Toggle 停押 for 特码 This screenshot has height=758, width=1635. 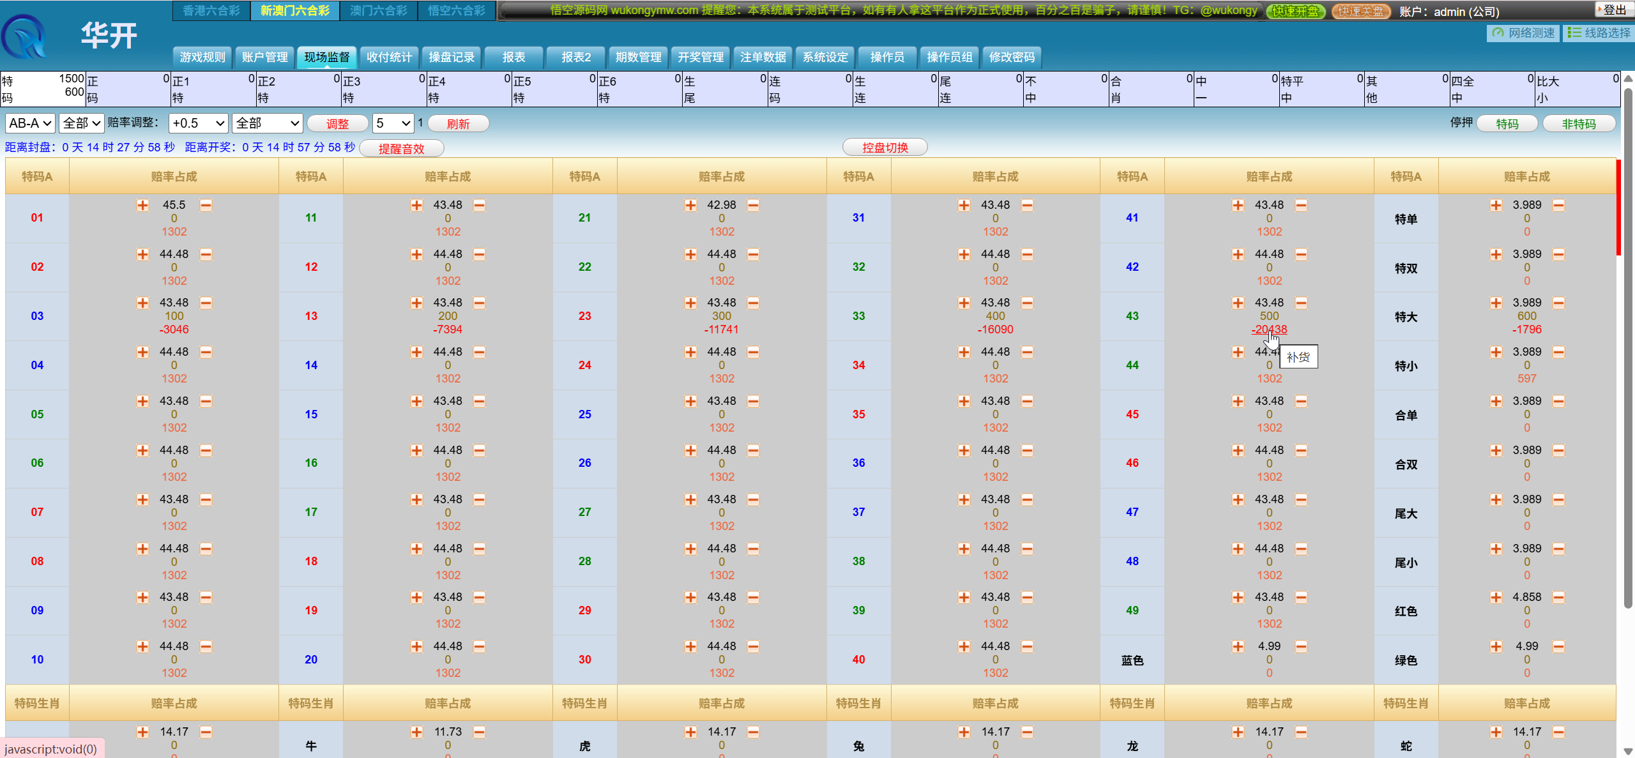[x=1507, y=124]
